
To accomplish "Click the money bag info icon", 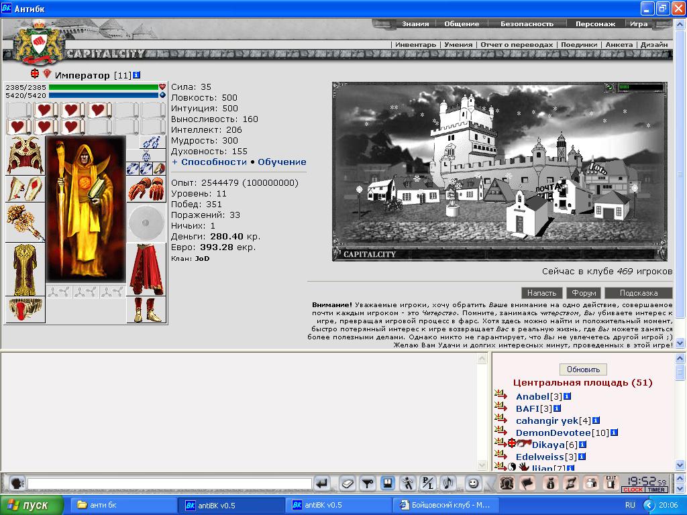I will click(550, 483).
